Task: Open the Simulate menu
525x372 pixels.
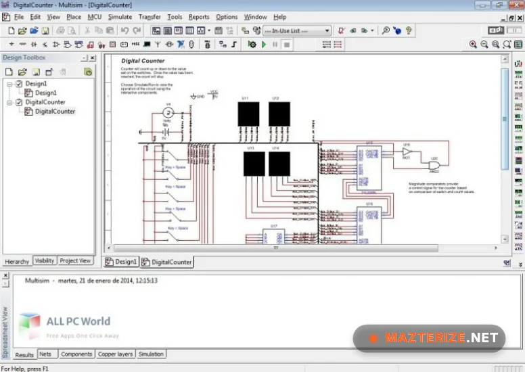Action: 120,17
